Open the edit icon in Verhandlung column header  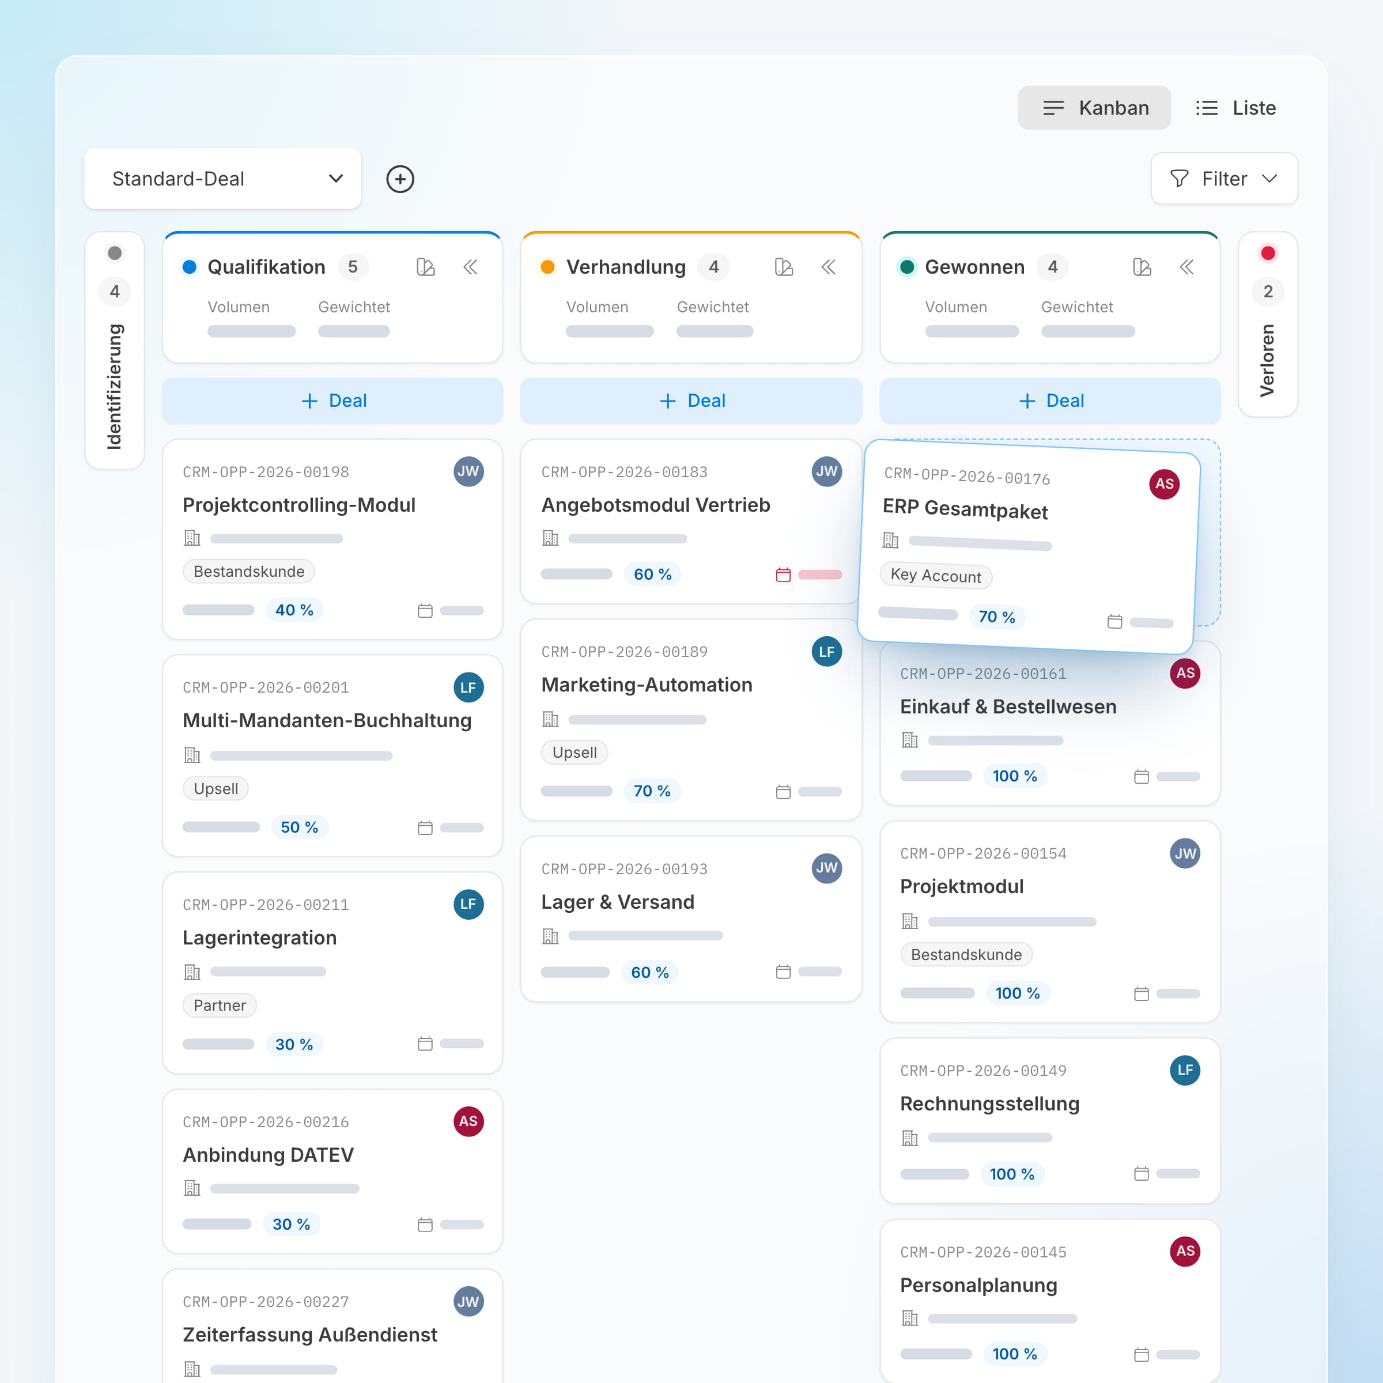coord(784,267)
